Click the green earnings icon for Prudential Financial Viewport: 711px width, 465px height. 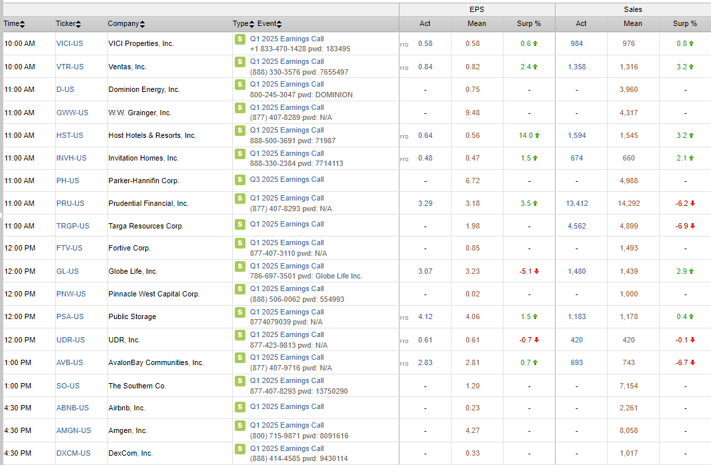(x=240, y=199)
